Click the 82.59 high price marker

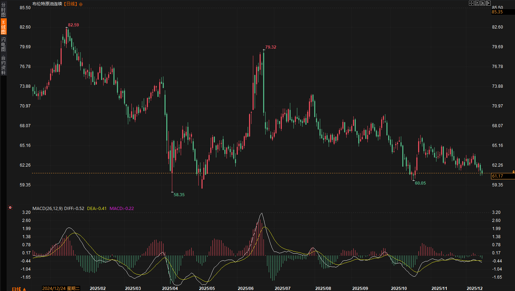click(x=74, y=25)
